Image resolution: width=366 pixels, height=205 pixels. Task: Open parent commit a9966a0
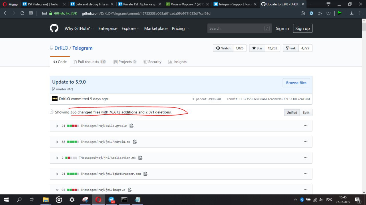click(214, 99)
